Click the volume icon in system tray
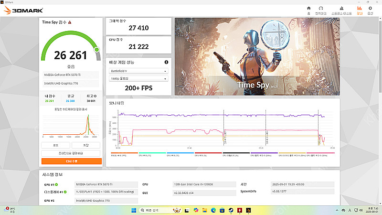This screenshot has width=382, height=215. (361, 210)
